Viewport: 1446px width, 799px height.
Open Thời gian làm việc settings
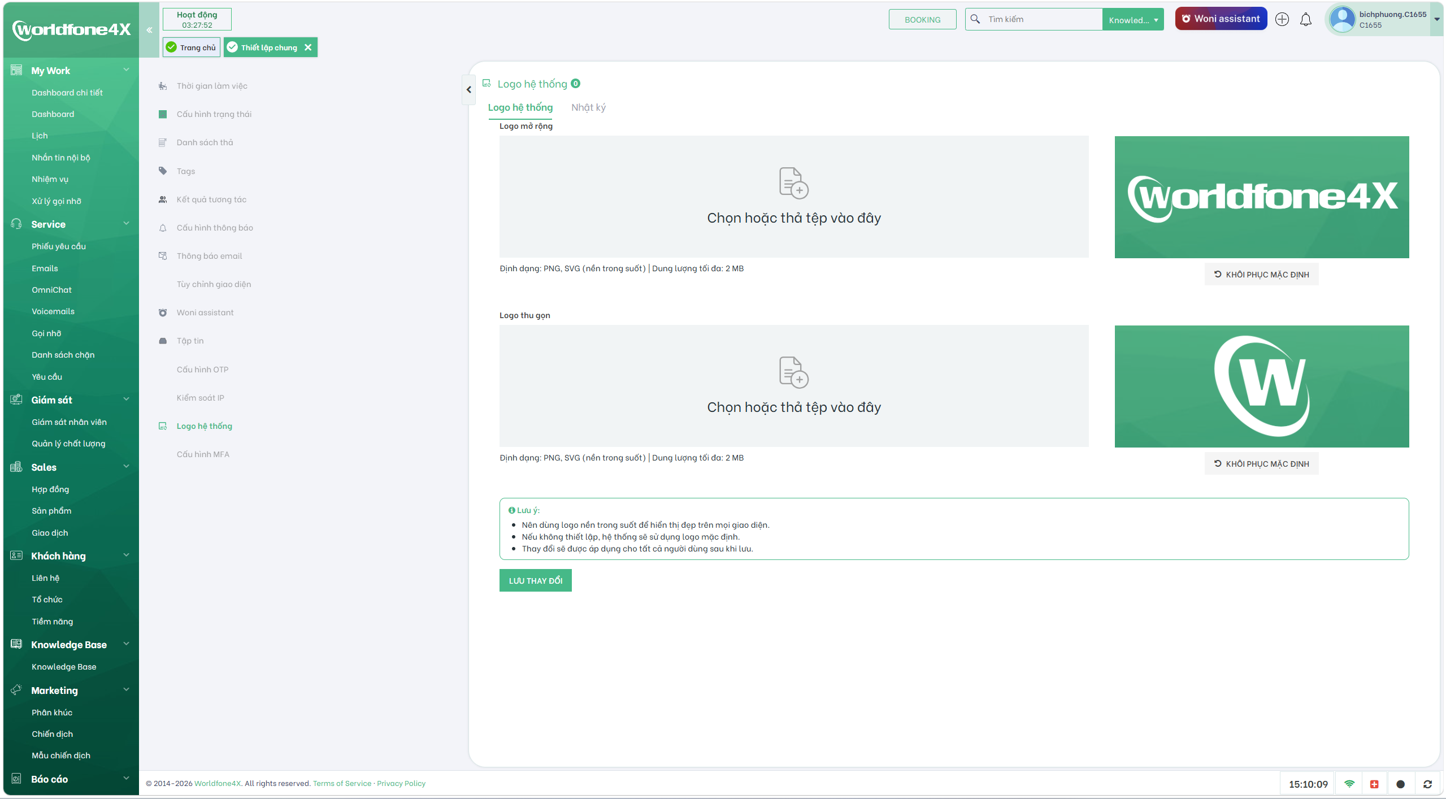(x=212, y=86)
